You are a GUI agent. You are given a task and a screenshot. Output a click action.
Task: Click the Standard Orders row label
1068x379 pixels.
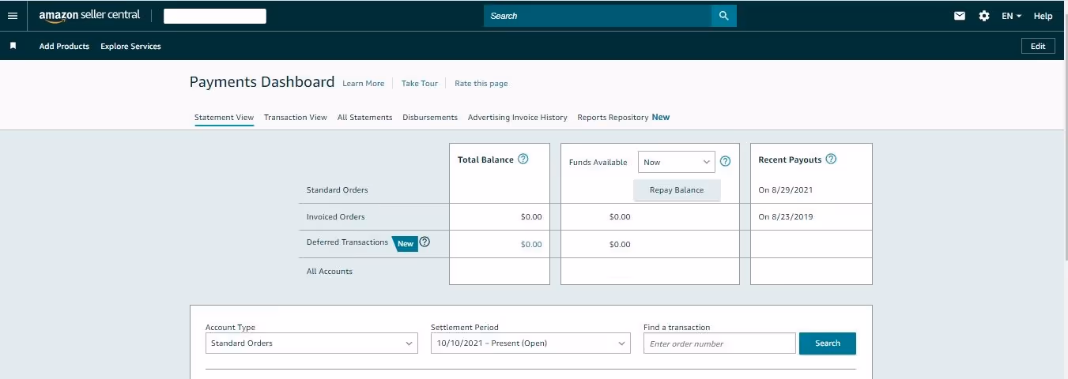pyautogui.click(x=338, y=190)
